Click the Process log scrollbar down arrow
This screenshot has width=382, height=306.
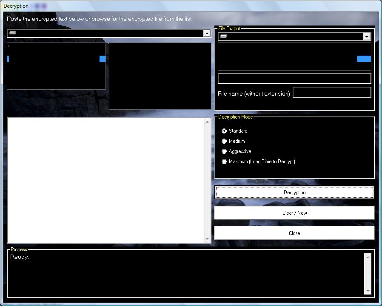368,291
